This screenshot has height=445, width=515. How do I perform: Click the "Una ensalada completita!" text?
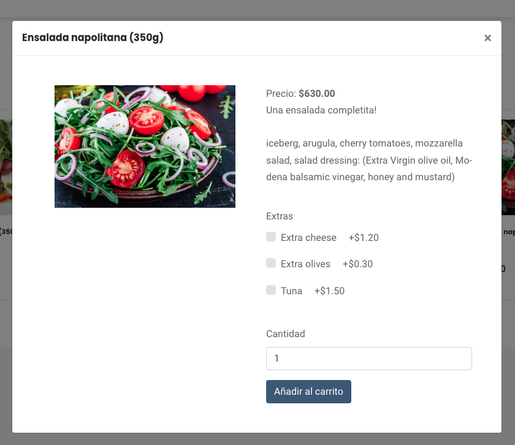click(321, 110)
